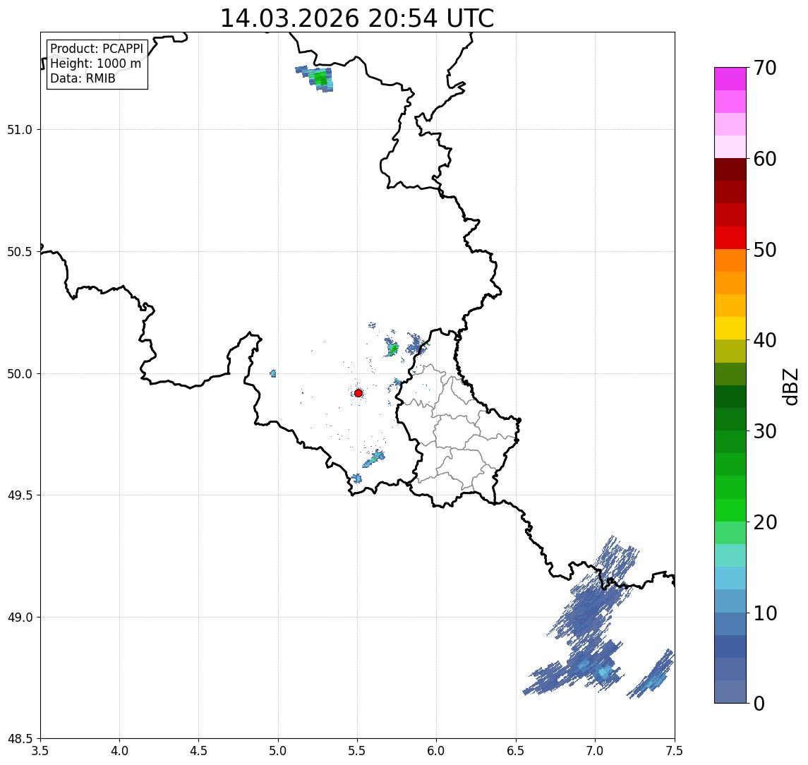The height and width of the screenshot is (765, 808).
Task: Click the colorbar tick label 40
Action: pos(765,340)
